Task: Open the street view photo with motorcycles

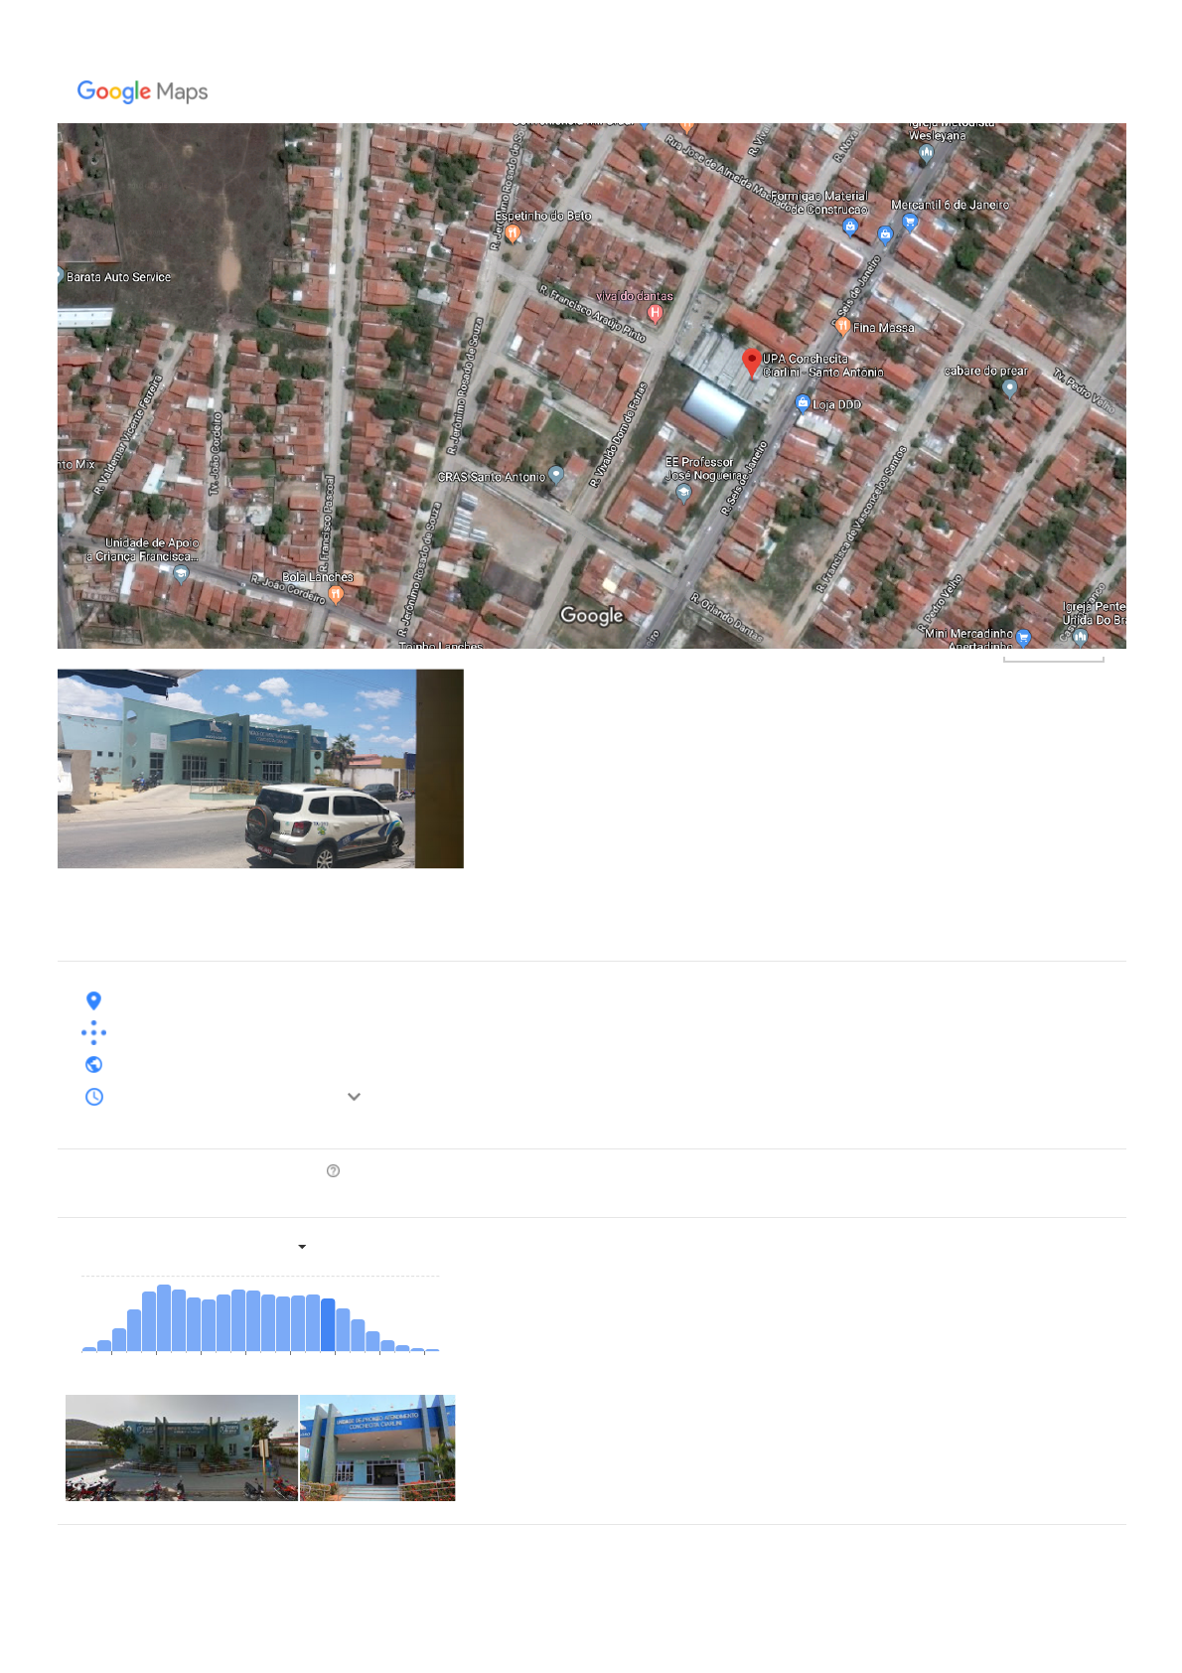Action: [182, 1447]
